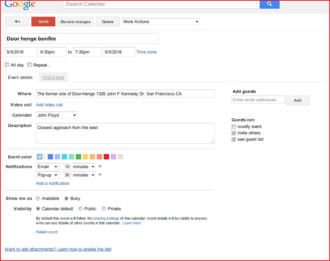Click the blue search magnifier button

pos(269,4)
